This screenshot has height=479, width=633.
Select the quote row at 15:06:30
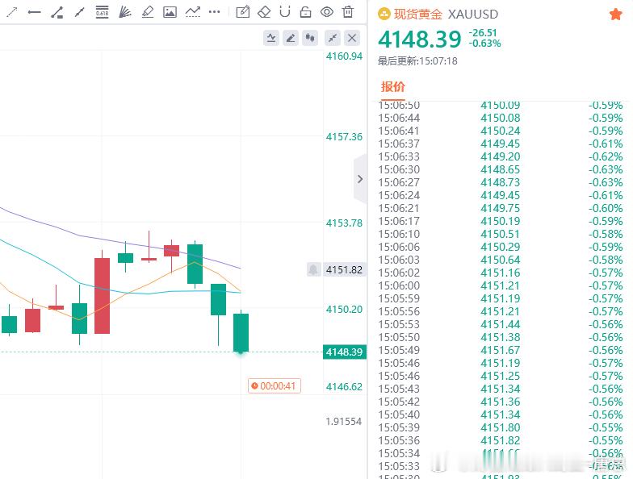click(x=501, y=169)
